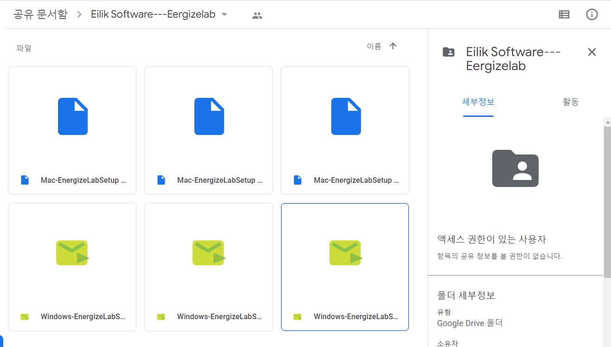Image resolution: width=611 pixels, height=347 pixels.
Task: Switch to list layout view
Action: 564,15
